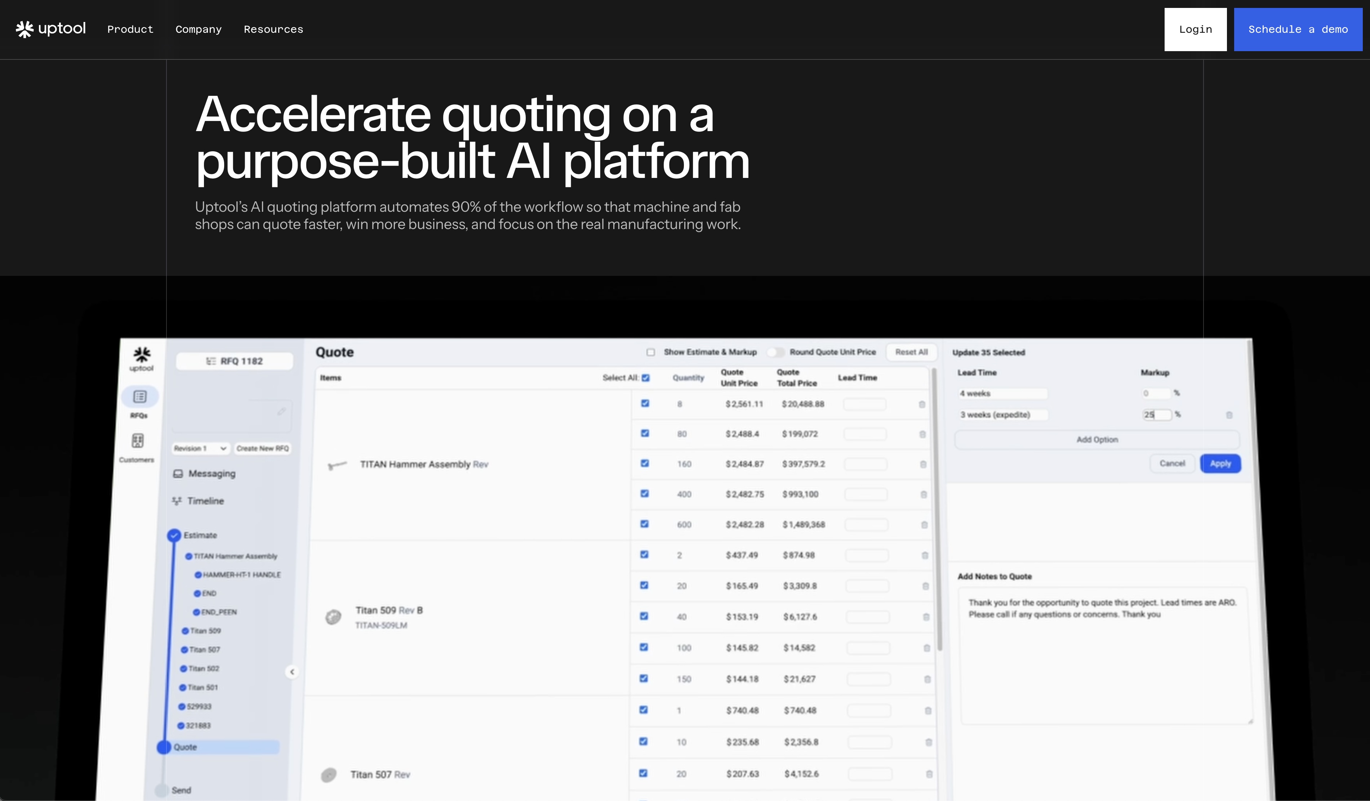The image size is (1370, 801).
Task: Select TITAN Hammer Assembly tree item
Action: click(232, 556)
